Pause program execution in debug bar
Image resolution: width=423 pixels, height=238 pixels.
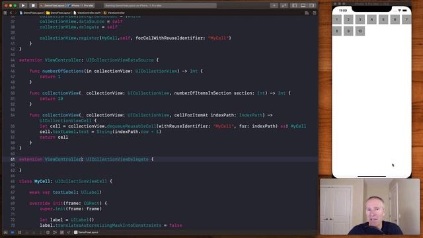click(20, 232)
